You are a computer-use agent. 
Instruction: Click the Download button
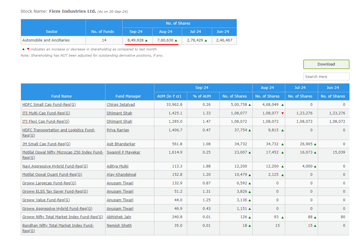326,64
